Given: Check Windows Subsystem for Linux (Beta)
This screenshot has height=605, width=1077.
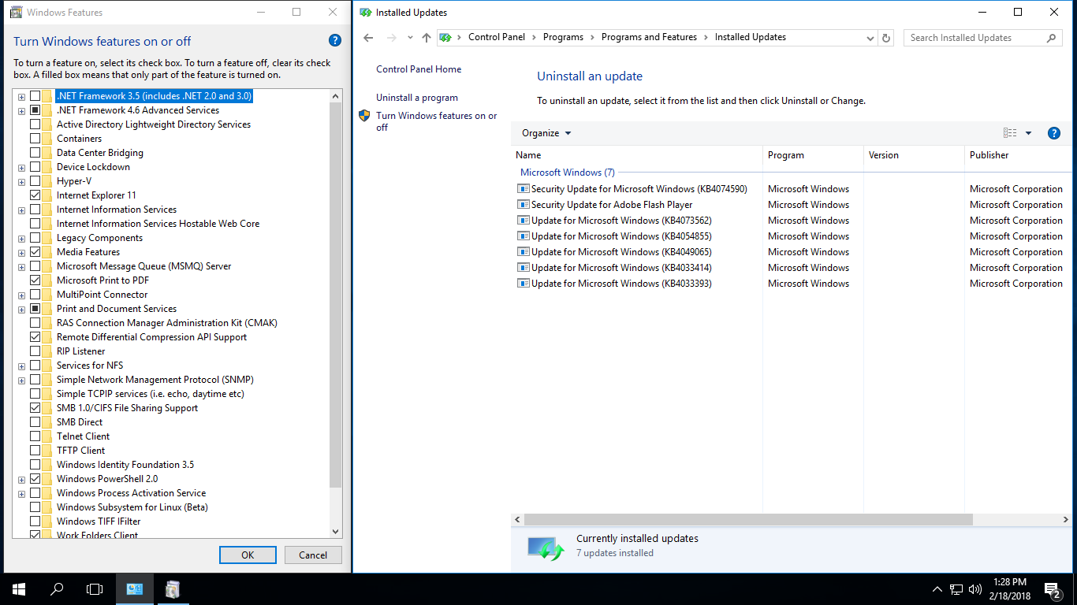Looking at the screenshot, I should (35, 507).
